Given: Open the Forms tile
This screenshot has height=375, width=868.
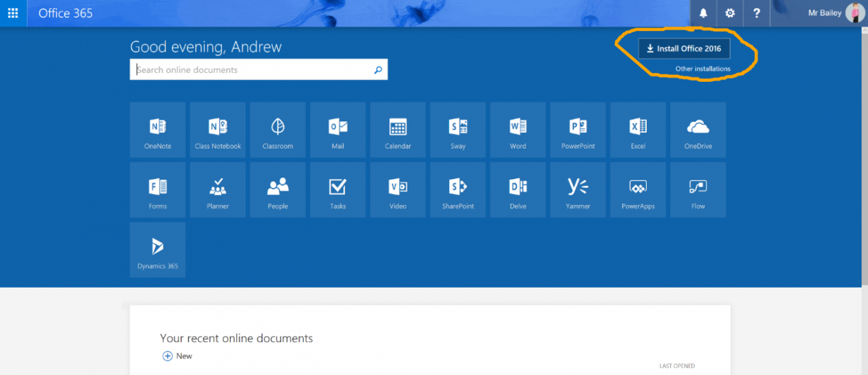Looking at the screenshot, I should [158, 190].
